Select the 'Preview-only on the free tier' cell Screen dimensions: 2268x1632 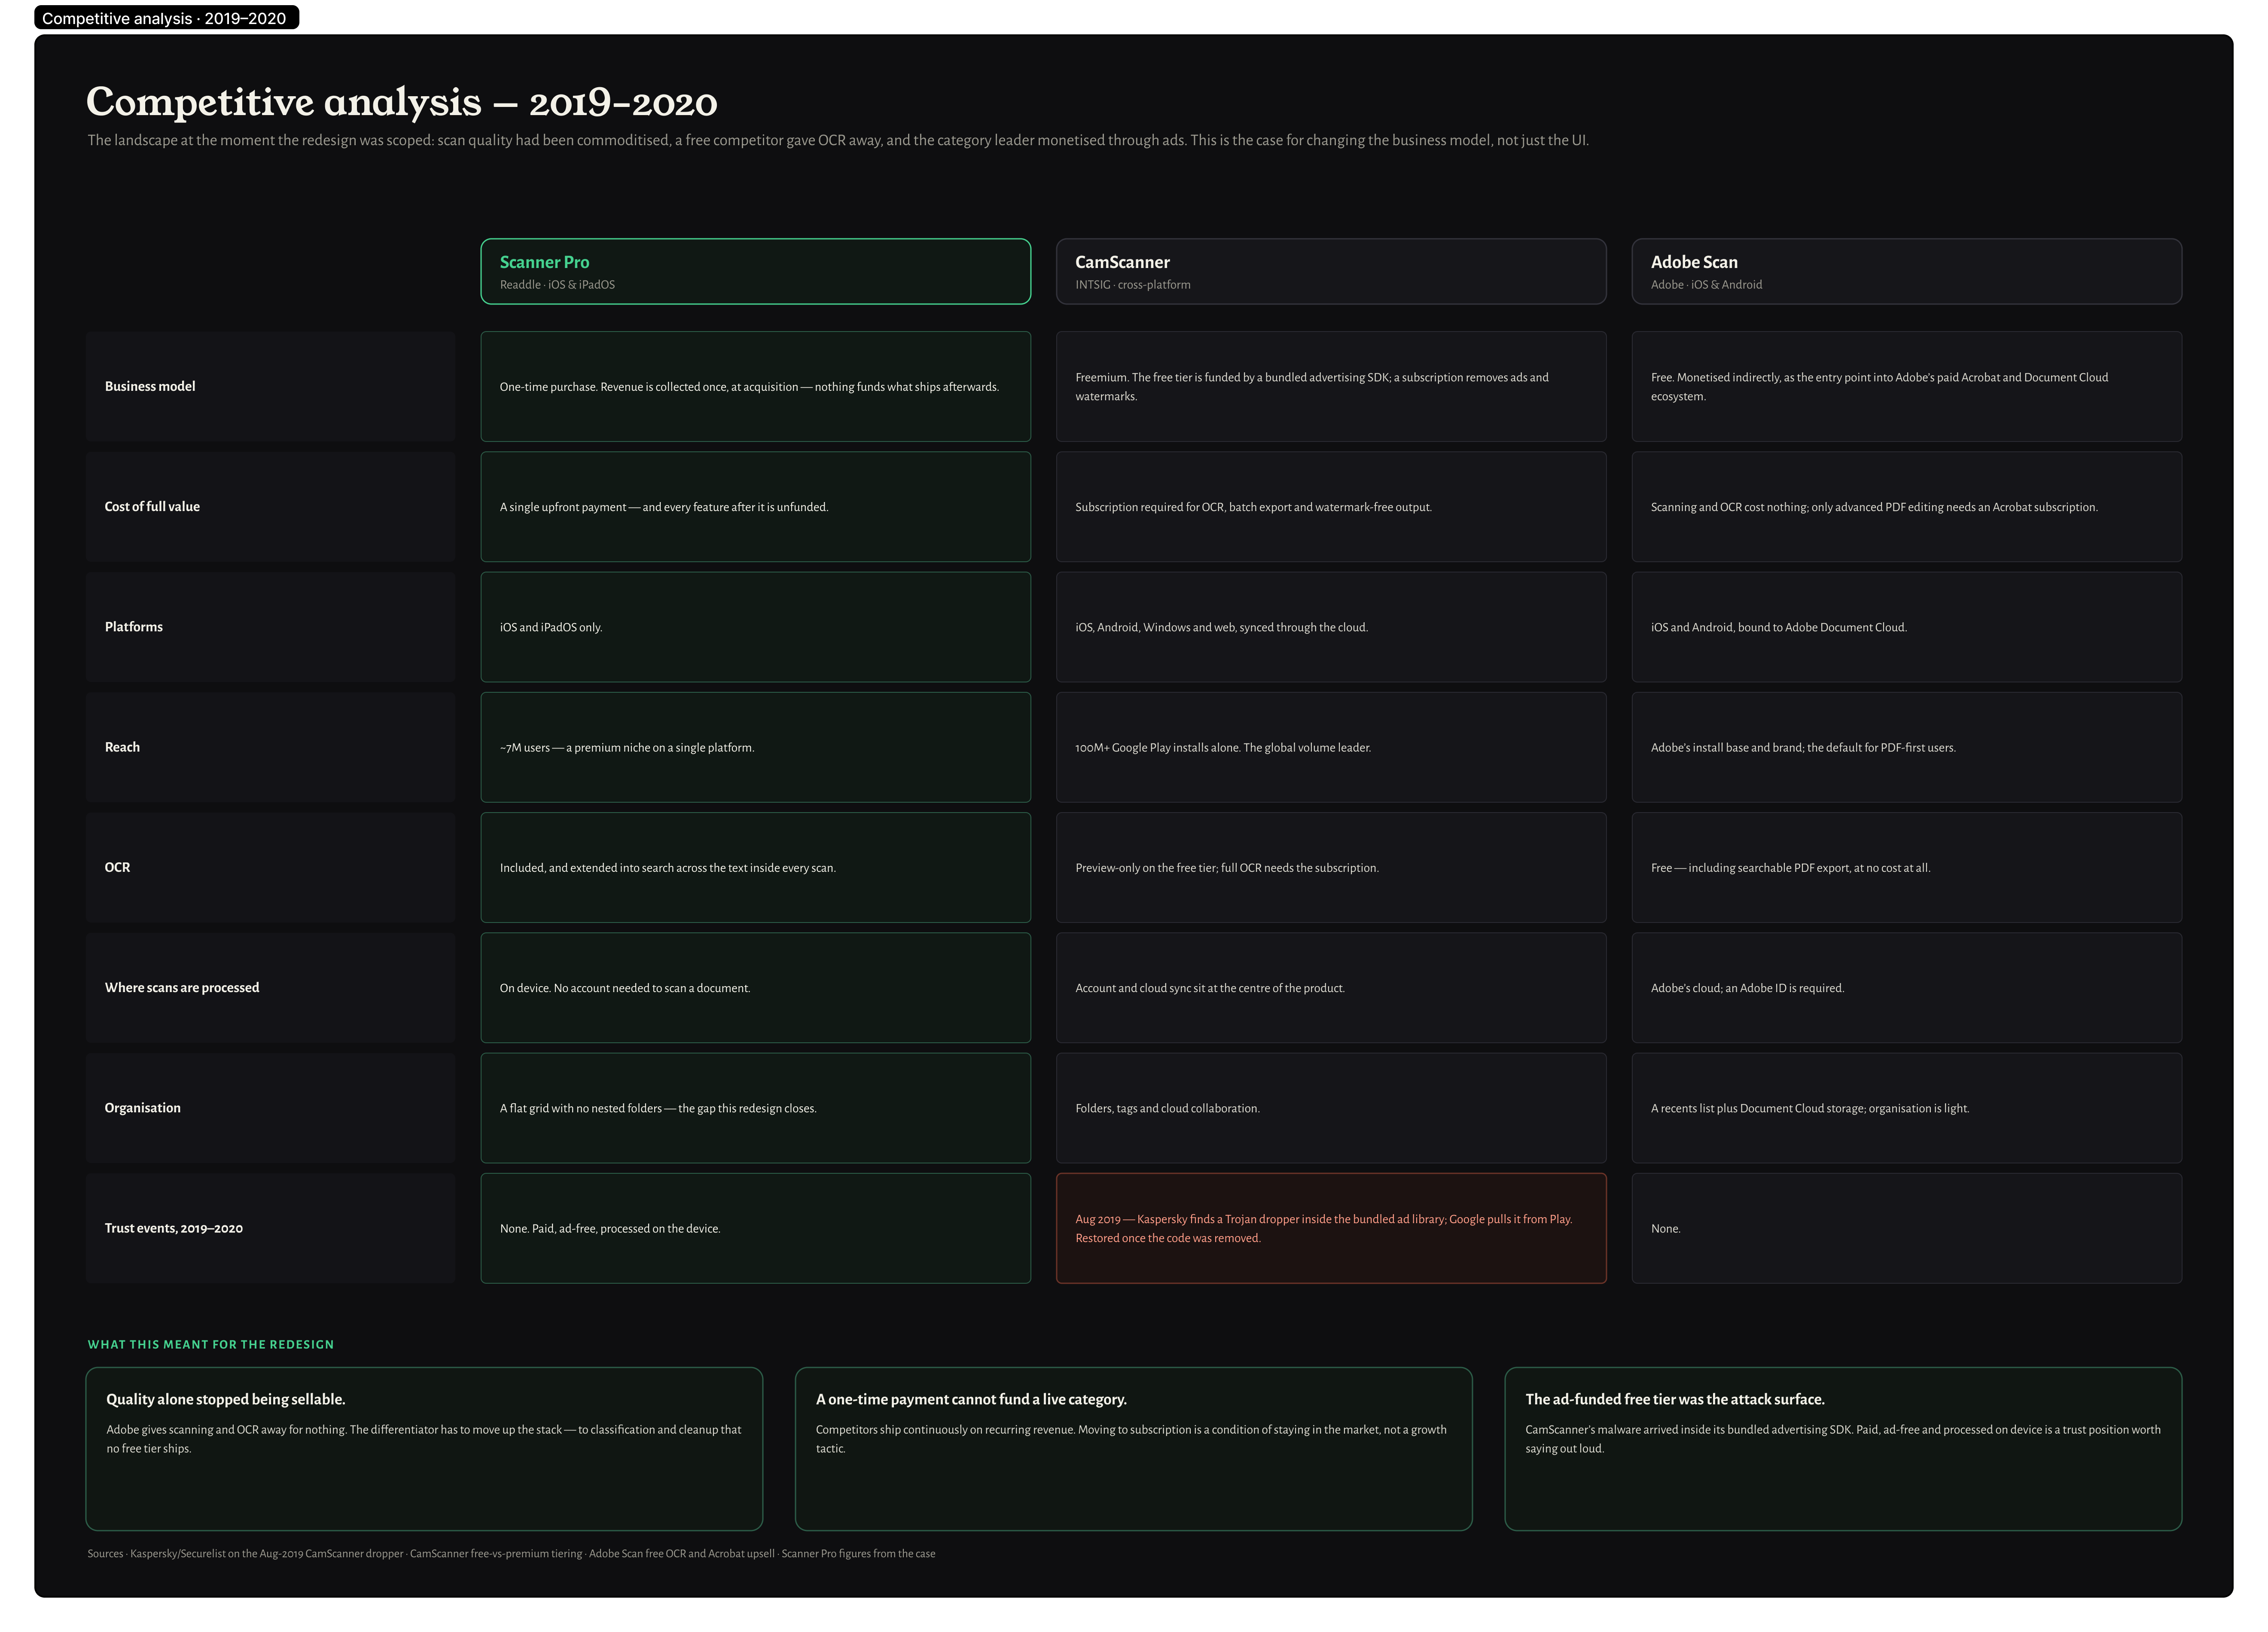(x=1331, y=867)
